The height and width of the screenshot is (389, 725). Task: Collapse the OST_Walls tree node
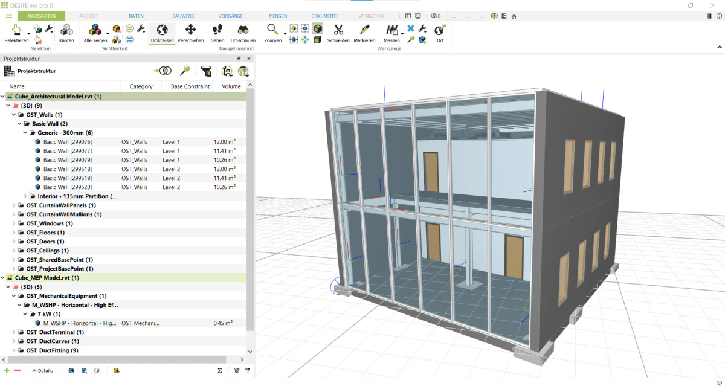[14, 115]
